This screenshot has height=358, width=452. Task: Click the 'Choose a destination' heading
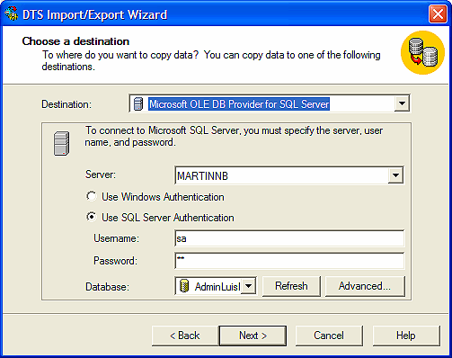(75, 41)
